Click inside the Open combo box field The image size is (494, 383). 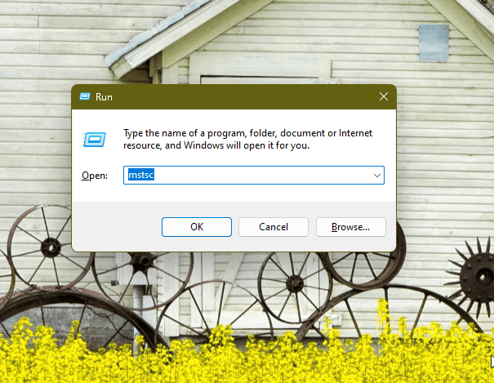pos(254,175)
